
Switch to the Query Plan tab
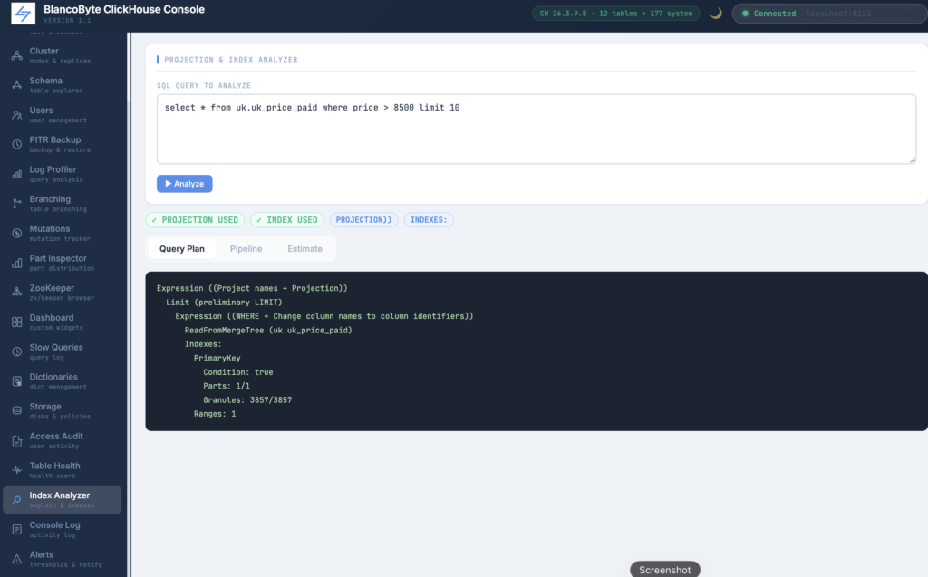point(181,248)
